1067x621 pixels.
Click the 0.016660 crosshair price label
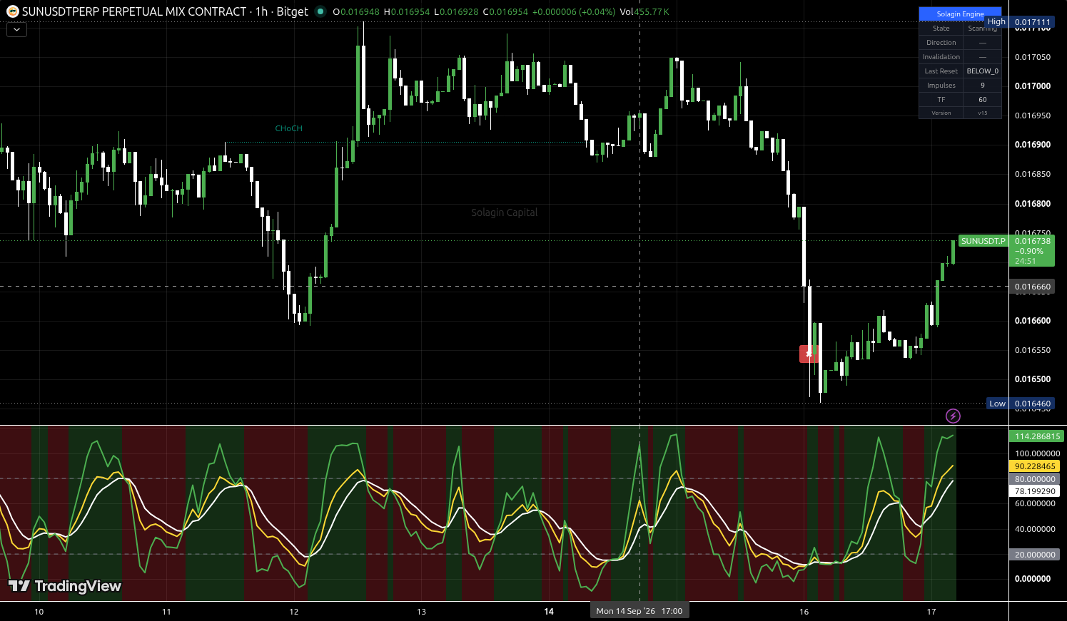pos(1032,287)
